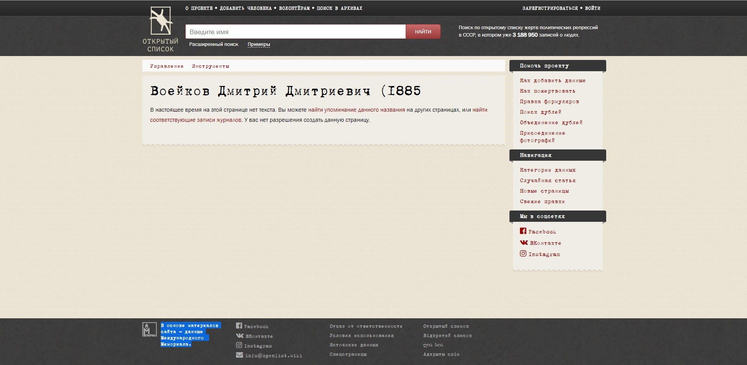Show search examples via Примеры
Viewport: 747px width, 365px height.
pos(259,44)
